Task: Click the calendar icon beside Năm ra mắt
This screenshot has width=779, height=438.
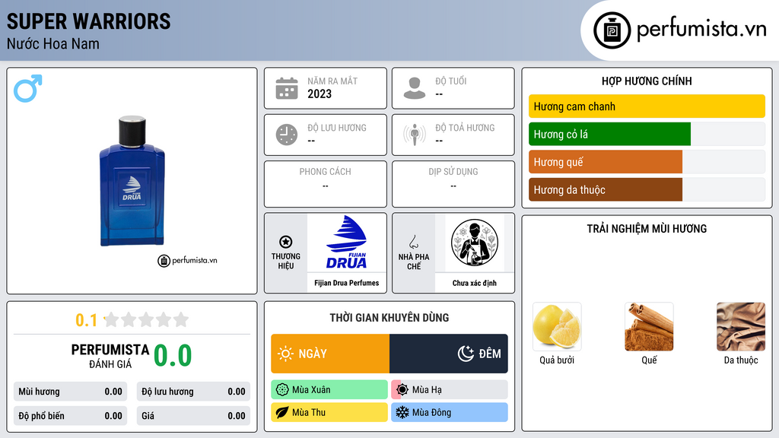Action: [x=287, y=88]
